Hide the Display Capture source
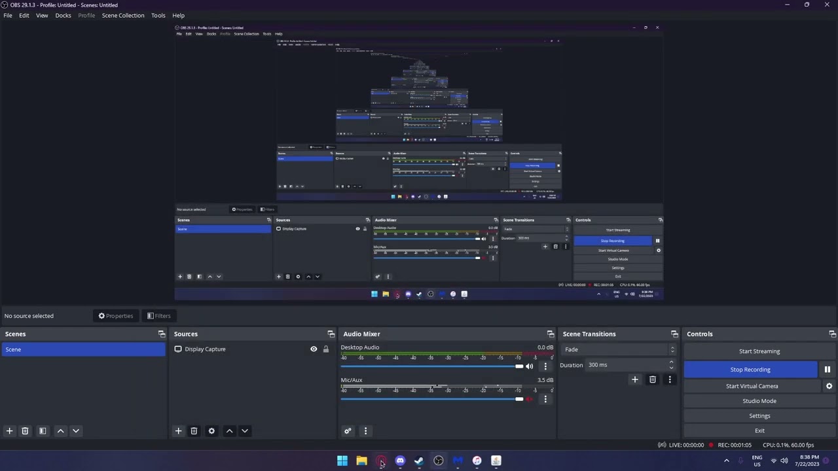 tap(314, 349)
